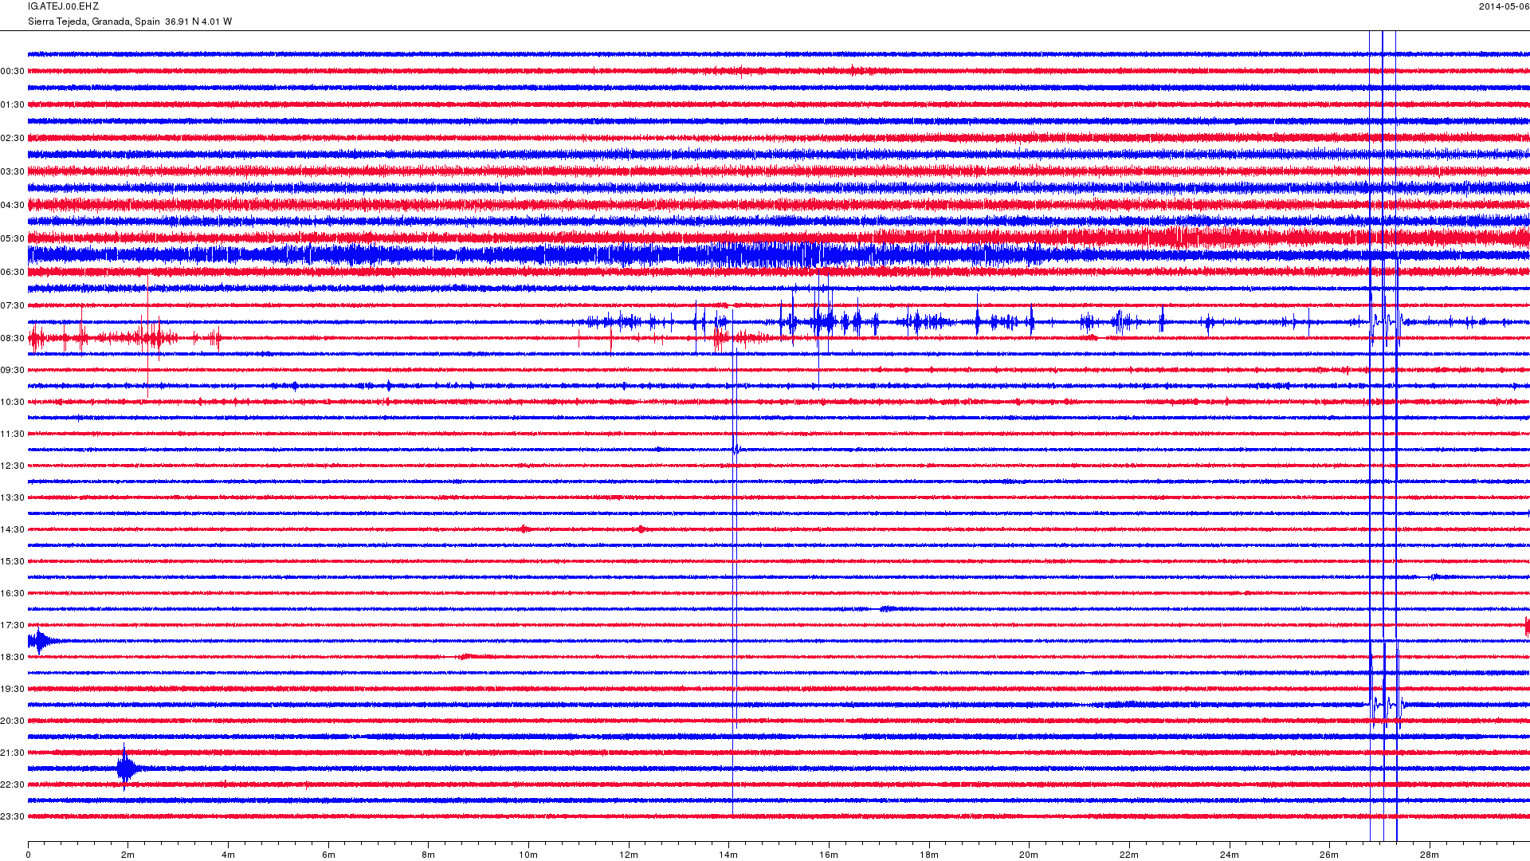Image resolution: width=1530 pixels, height=861 pixels.
Task: Click the 07:30 time label
Action: tap(12, 305)
